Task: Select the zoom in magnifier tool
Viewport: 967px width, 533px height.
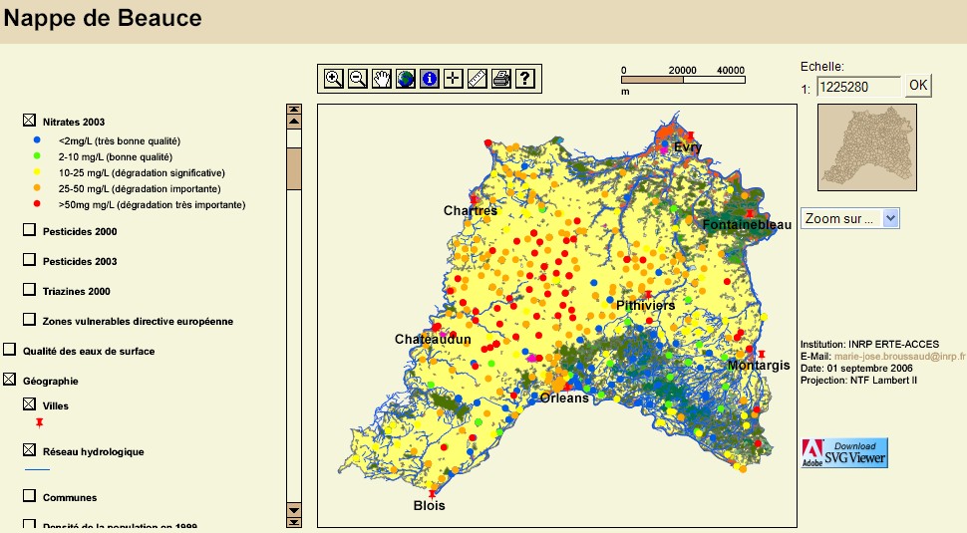Action: pyautogui.click(x=334, y=79)
